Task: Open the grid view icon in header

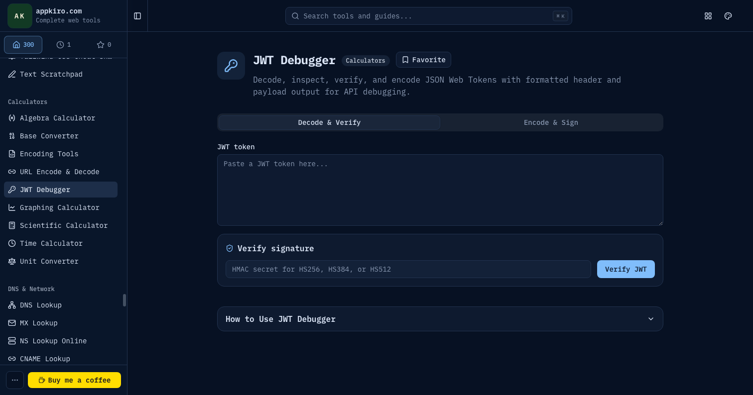Action: coord(708,16)
